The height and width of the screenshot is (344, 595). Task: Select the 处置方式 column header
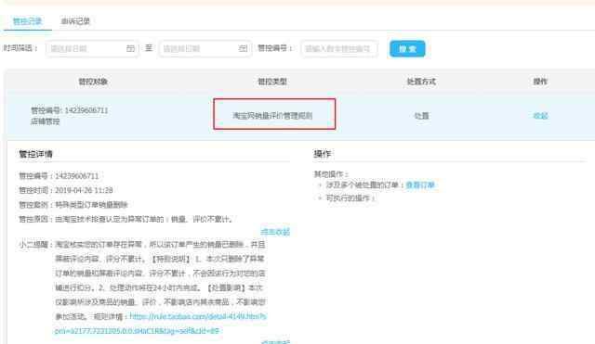[x=421, y=82]
